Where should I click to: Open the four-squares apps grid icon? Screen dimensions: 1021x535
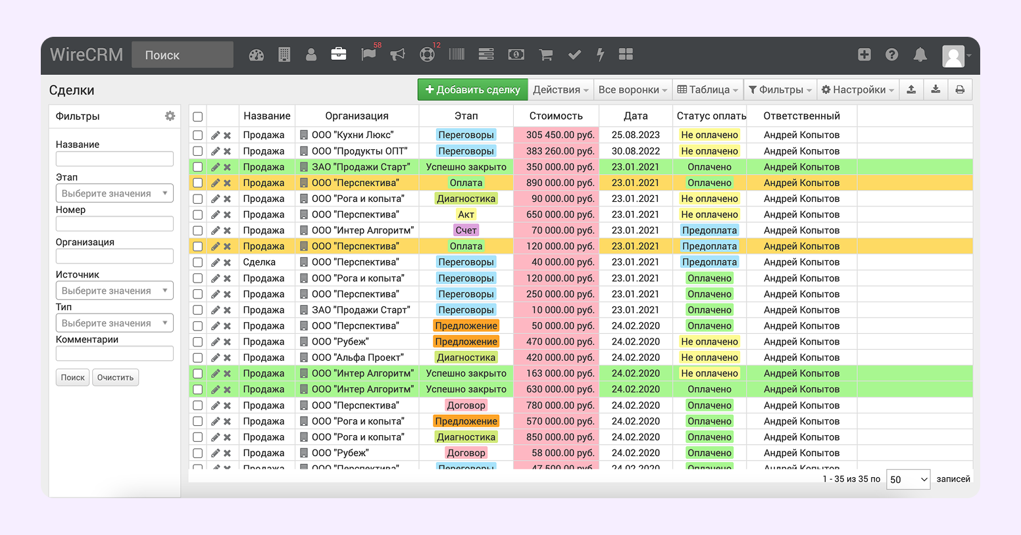(x=626, y=55)
